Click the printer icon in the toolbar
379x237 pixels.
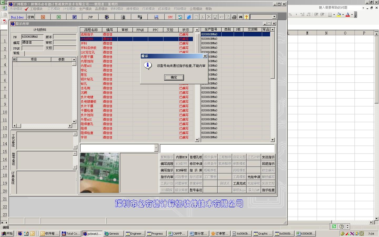(x=234, y=17)
